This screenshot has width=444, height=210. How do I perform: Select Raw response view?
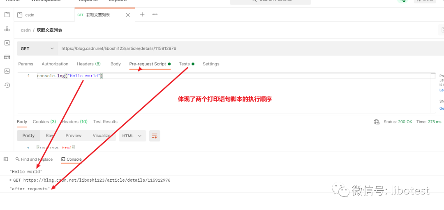50,136
